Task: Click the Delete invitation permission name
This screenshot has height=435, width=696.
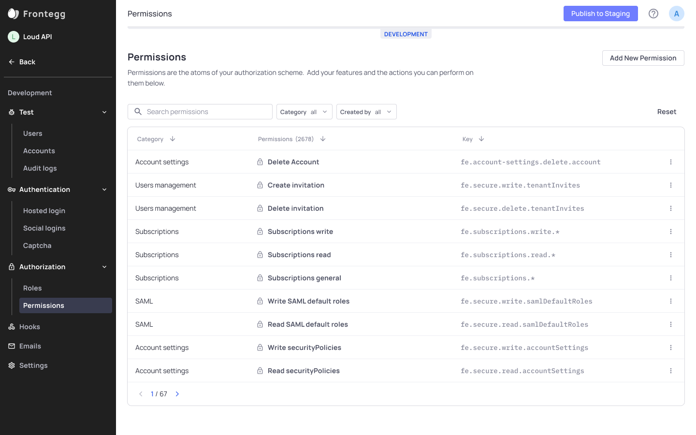Action: pyautogui.click(x=296, y=208)
